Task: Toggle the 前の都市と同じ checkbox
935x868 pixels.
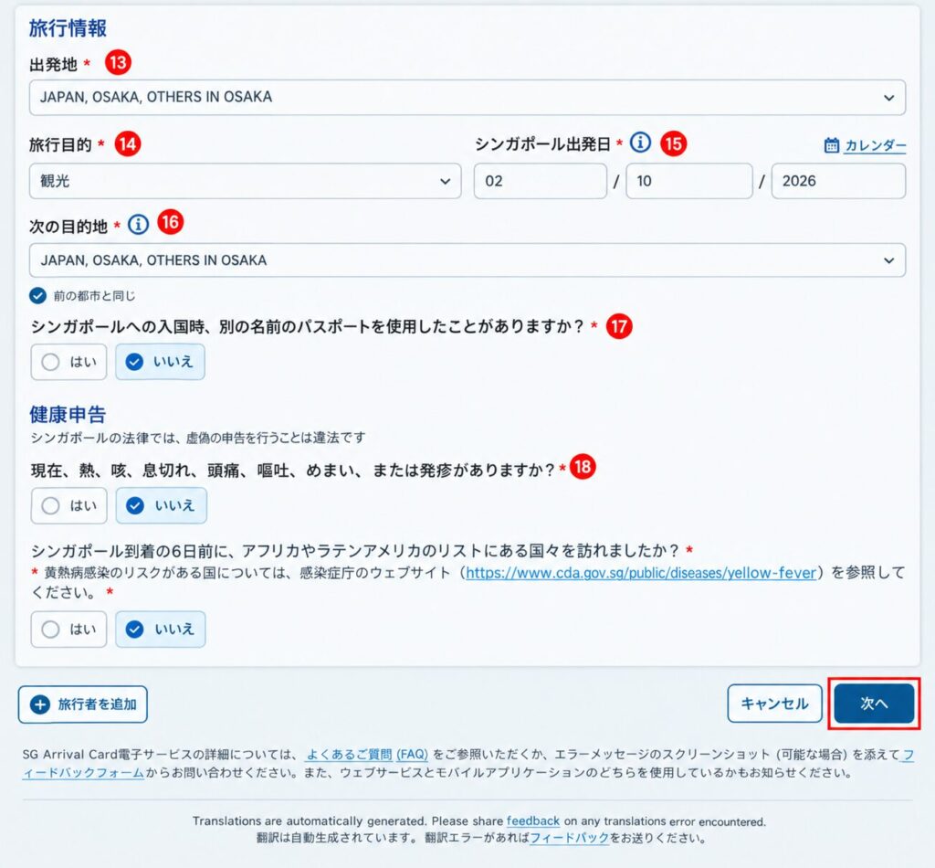Action: pyautogui.click(x=37, y=295)
